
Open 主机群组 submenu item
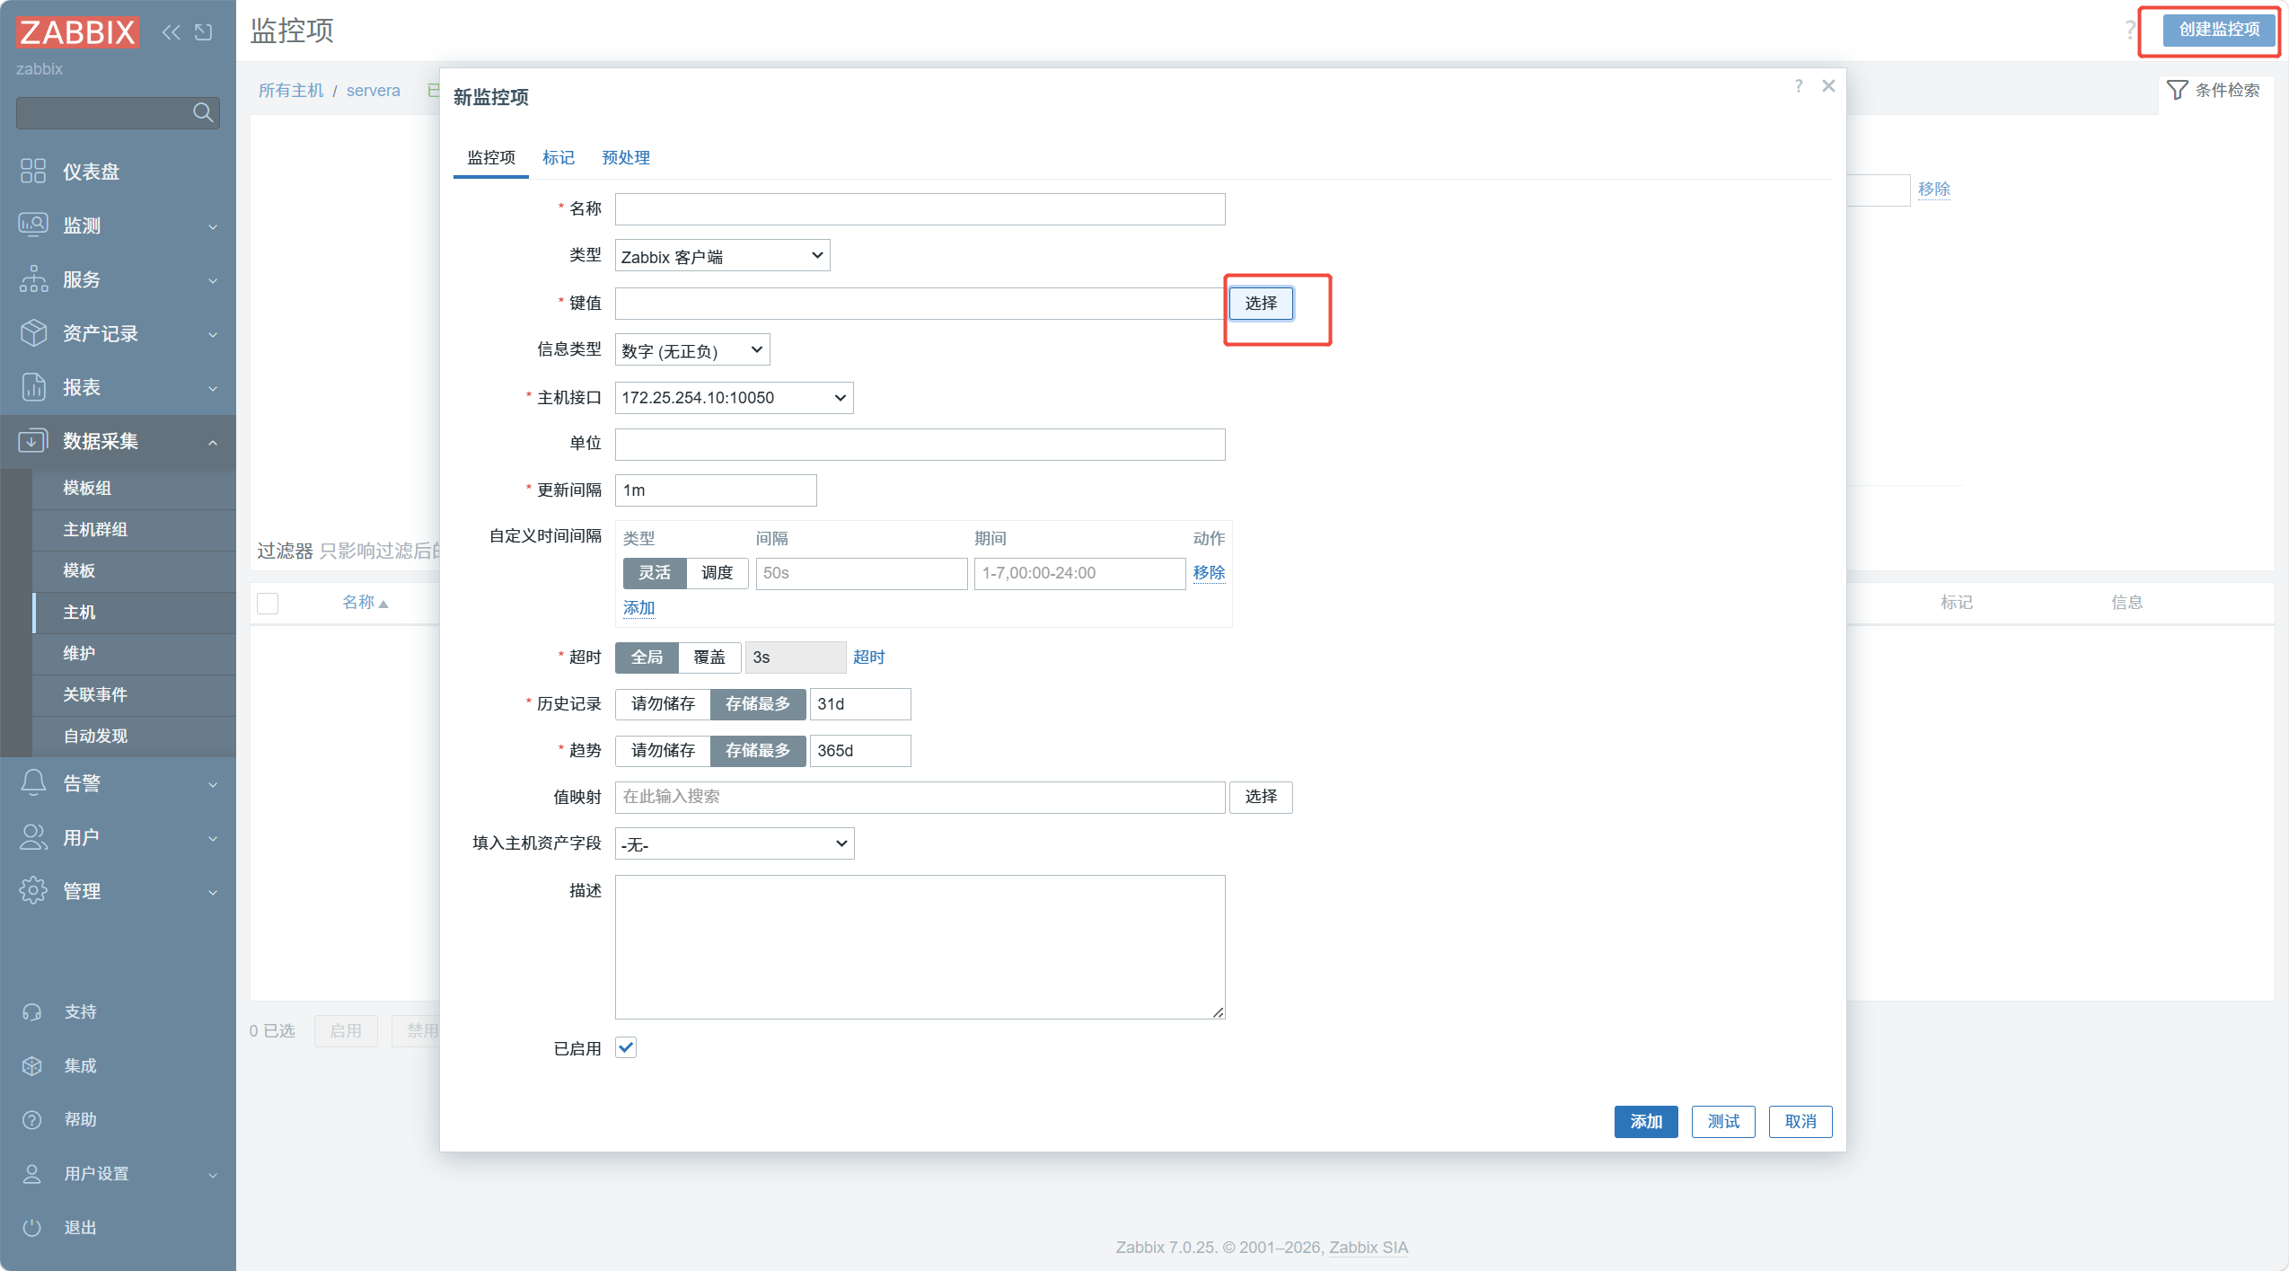(x=134, y=530)
